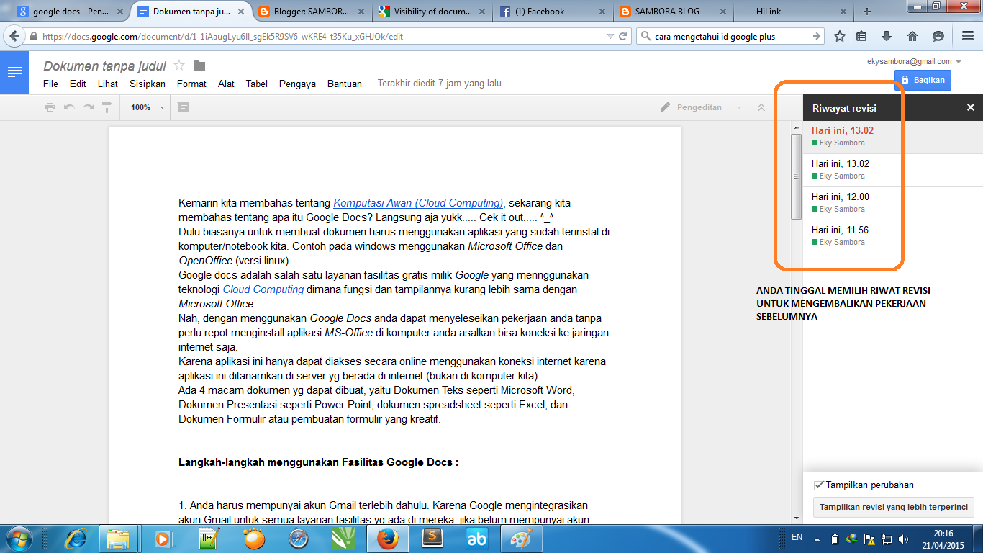Open the Pengaya menu

tap(297, 84)
